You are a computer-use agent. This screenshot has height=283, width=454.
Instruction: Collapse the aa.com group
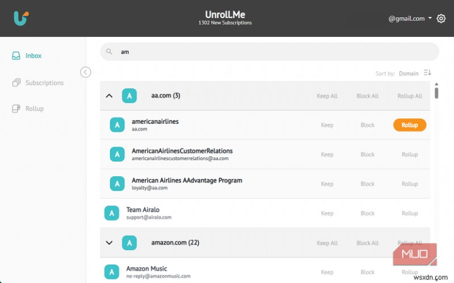click(109, 95)
